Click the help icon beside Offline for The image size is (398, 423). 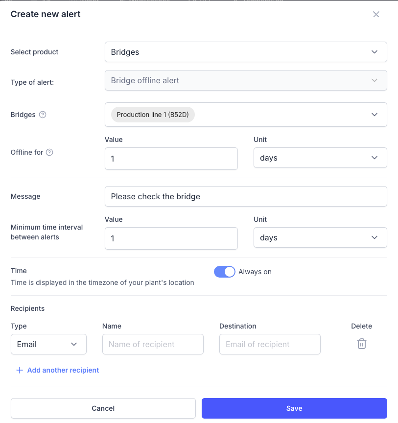pyautogui.click(x=49, y=152)
